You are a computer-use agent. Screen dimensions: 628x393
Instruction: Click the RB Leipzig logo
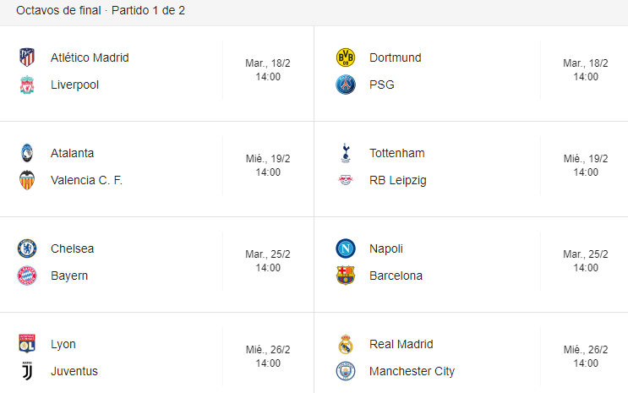pyautogui.click(x=346, y=180)
